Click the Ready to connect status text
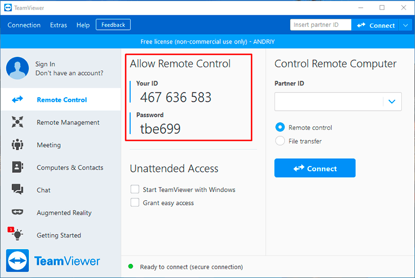This screenshot has height=278, width=415. [191, 267]
